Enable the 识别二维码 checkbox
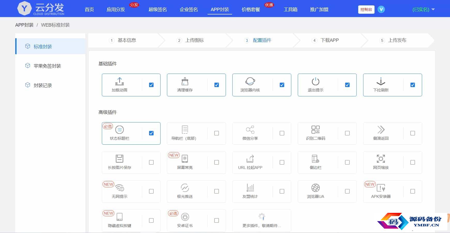Image resolution: width=450 pixels, height=233 pixels. (347, 133)
